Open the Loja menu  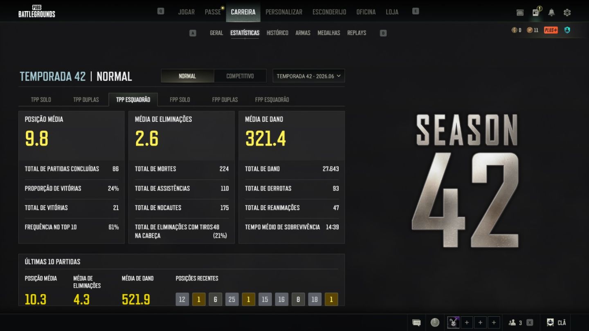click(392, 12)
